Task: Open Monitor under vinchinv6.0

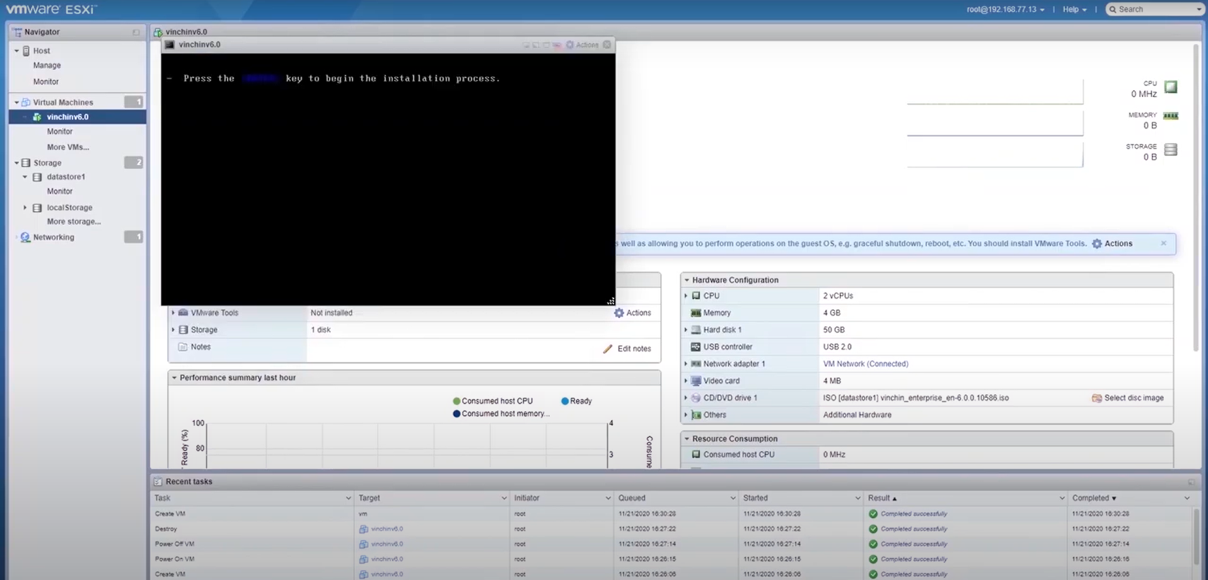Action: pyautogui.click(x=59, y=132)
